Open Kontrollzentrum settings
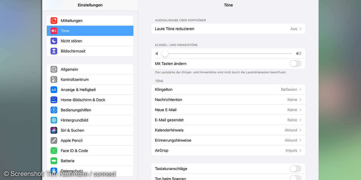 (90, 79)
